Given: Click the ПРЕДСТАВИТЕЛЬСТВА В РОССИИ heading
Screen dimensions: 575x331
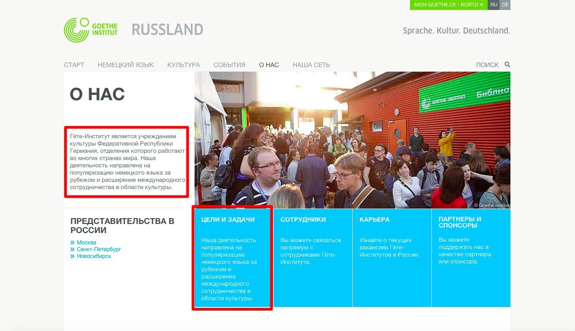Looking at the screenshot, I should pyautogui.click(x=122, y=225).
